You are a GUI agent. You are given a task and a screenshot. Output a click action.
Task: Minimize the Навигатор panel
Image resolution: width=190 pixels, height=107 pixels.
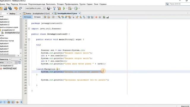point(20,59)
